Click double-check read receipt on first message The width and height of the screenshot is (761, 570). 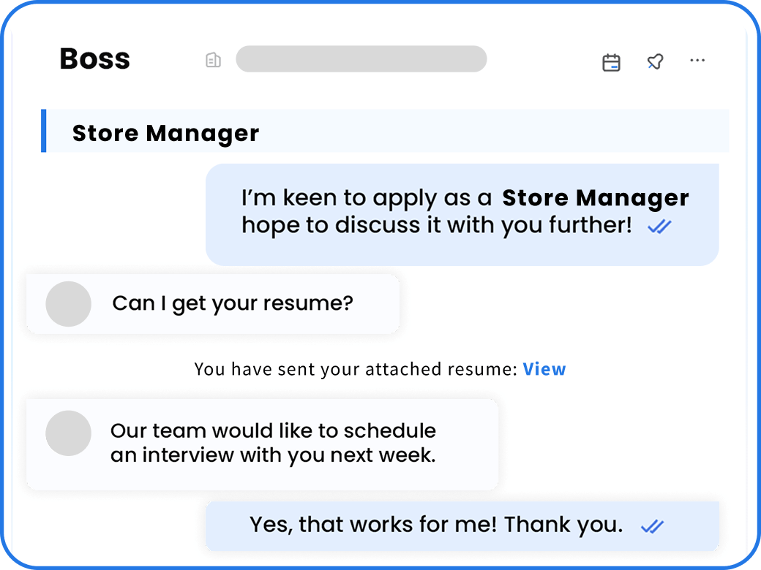pyautogui.click(x=659, y=226)
